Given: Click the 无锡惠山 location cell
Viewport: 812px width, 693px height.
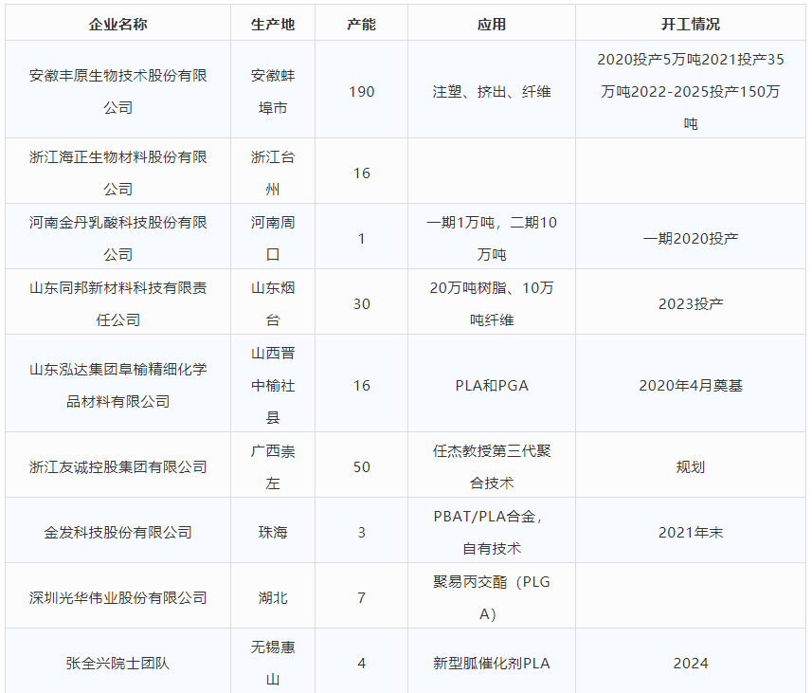Looking at the screenshot, I should click(273, 663).
